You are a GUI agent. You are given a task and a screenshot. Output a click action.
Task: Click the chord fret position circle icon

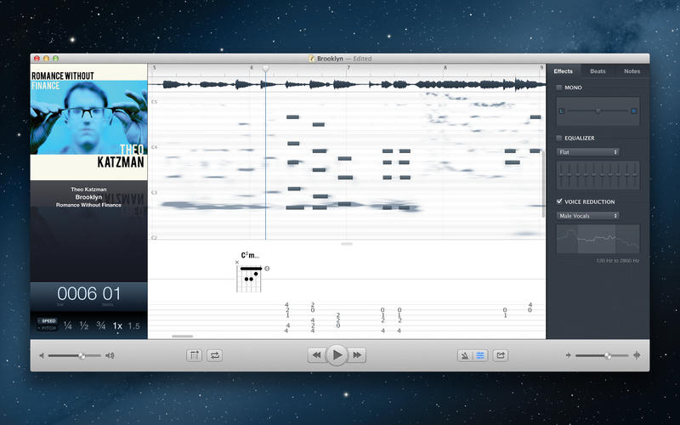point(267,269)
